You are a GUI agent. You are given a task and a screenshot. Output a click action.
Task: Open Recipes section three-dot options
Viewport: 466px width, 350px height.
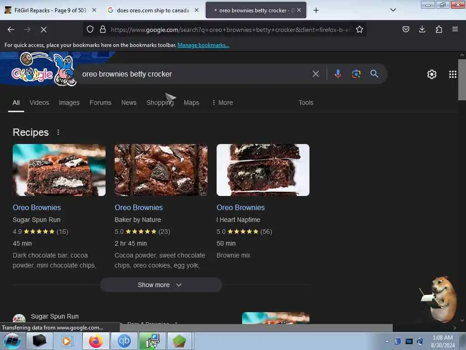(58, 132)
